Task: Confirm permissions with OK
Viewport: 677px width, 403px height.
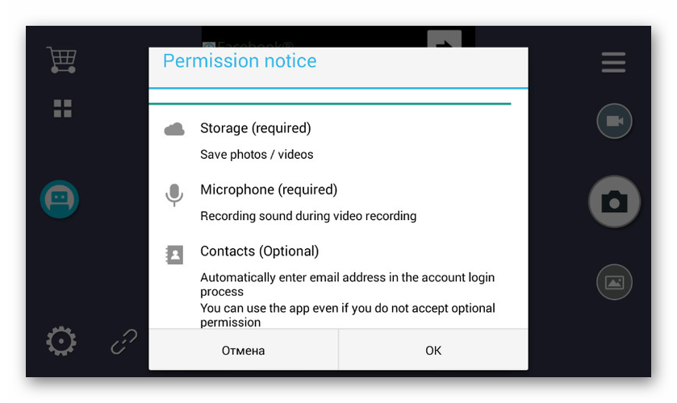Action: [x=433, y=351]
